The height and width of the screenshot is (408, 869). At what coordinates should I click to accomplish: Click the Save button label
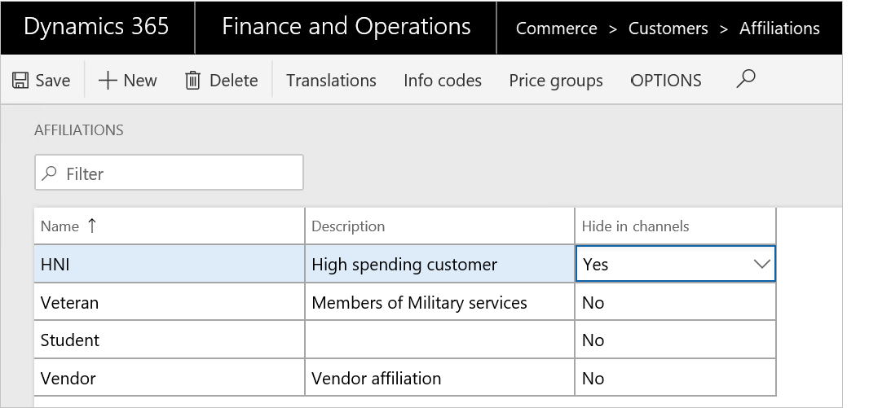point(53,81)
